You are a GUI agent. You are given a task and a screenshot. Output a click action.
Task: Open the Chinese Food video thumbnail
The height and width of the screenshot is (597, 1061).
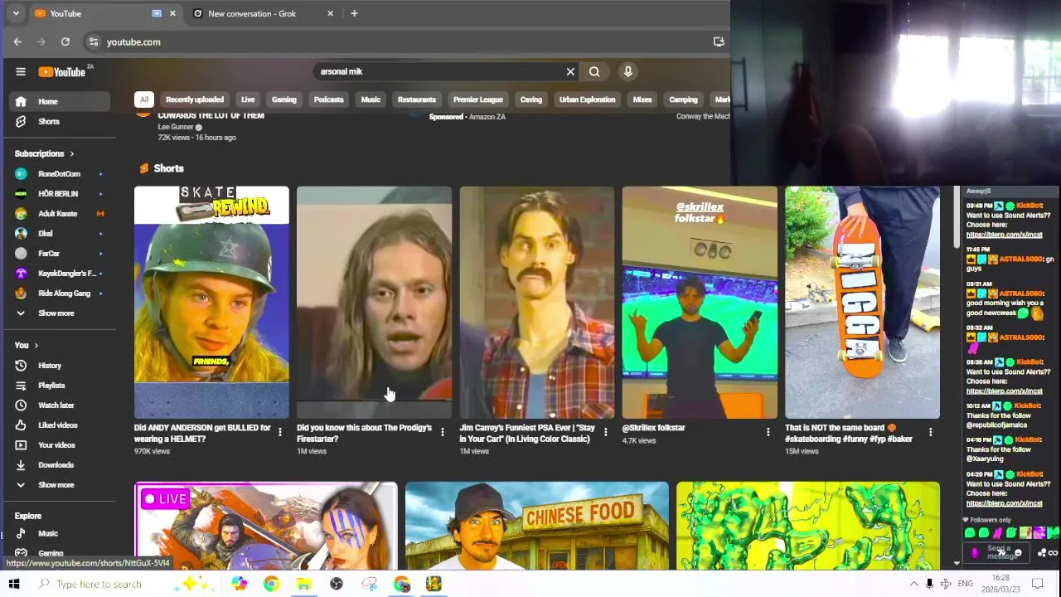[537, 525]
